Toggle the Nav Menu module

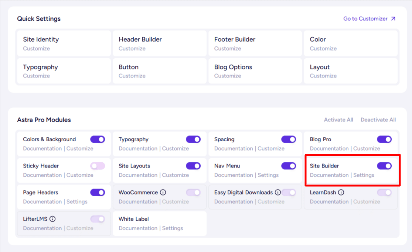pos(289,166)
